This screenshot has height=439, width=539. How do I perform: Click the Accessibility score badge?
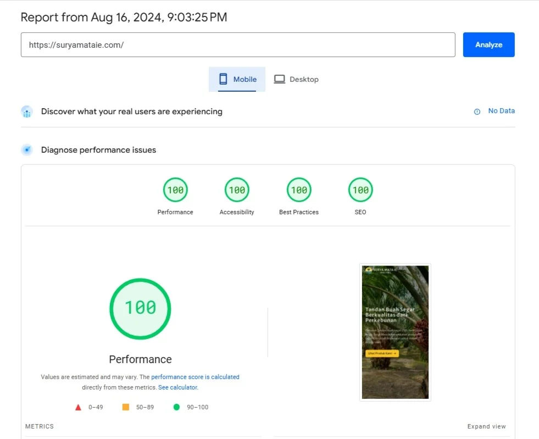pyautogui.click(x=236, y=189)
